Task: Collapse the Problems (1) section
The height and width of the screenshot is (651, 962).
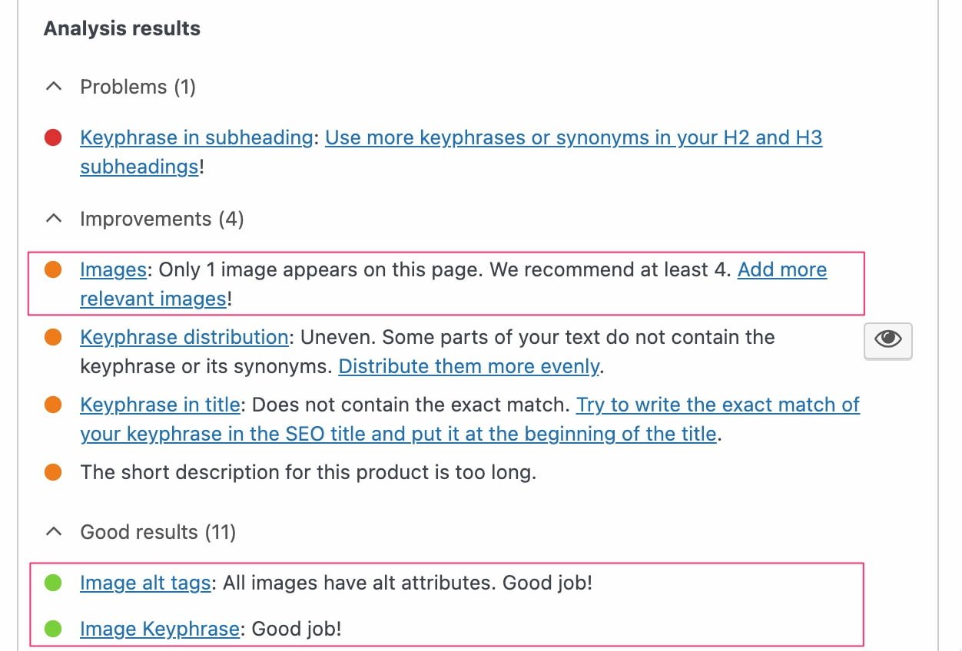Action: click(x=54, y=88)
